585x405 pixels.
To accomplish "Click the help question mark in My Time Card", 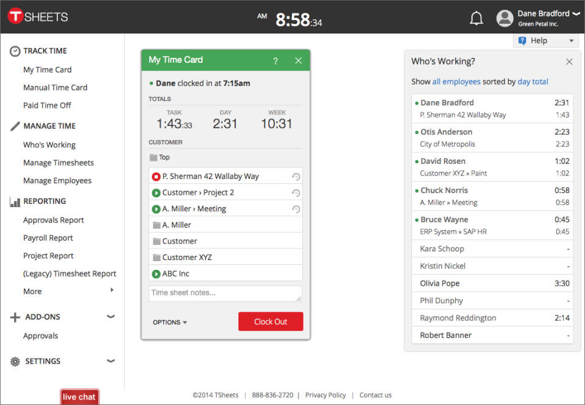I will [x=275, y=61].
